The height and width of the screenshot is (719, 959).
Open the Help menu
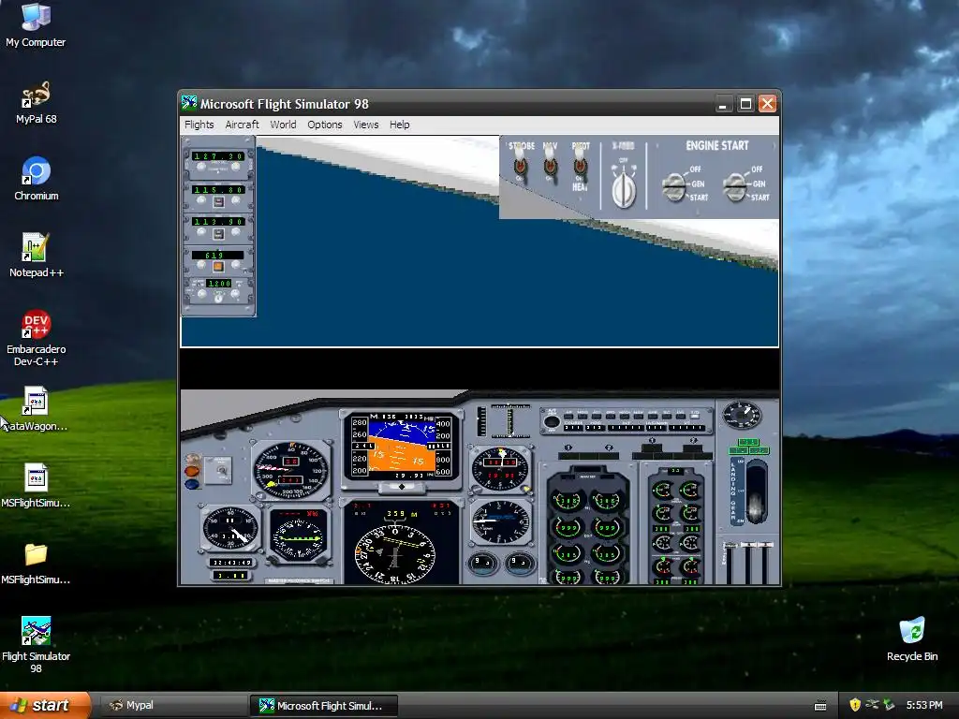[x=399, y=125]
